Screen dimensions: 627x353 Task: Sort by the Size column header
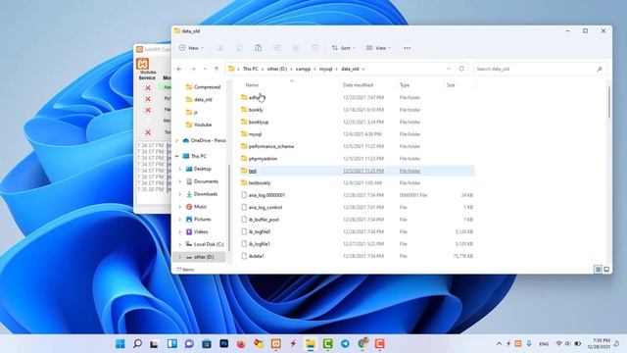pyautogui.click(x=451, y=85)
